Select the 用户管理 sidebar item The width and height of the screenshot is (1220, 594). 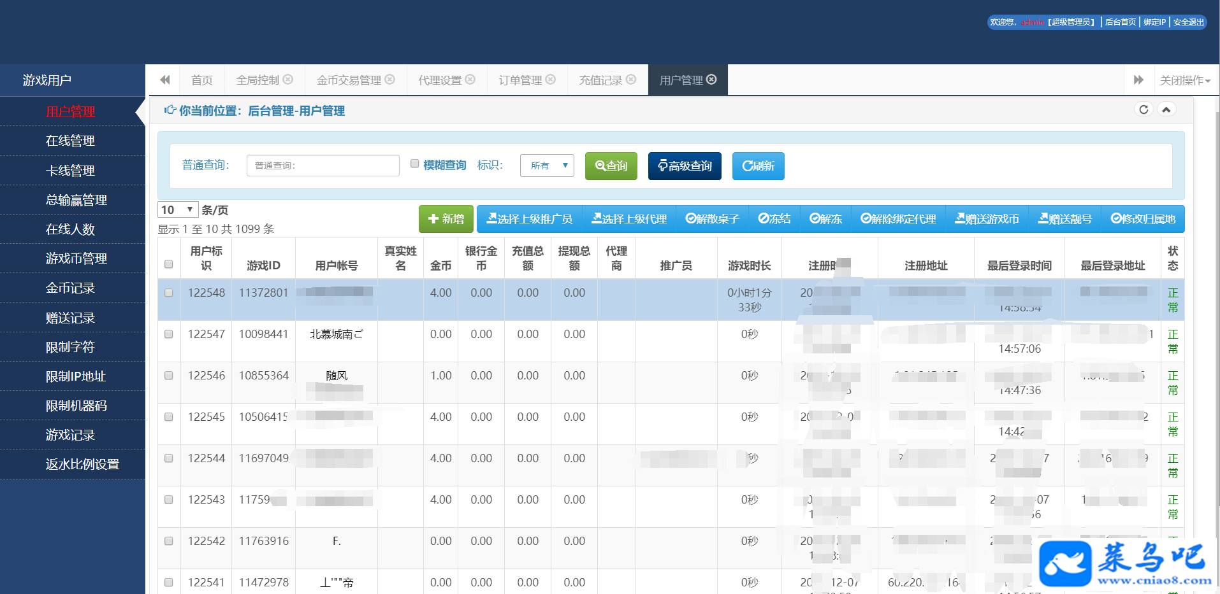73,111
